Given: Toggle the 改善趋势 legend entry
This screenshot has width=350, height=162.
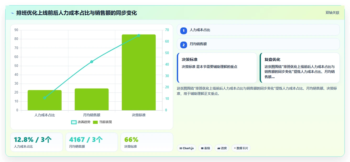Looking at the screenshot, I should coord(81,122).
